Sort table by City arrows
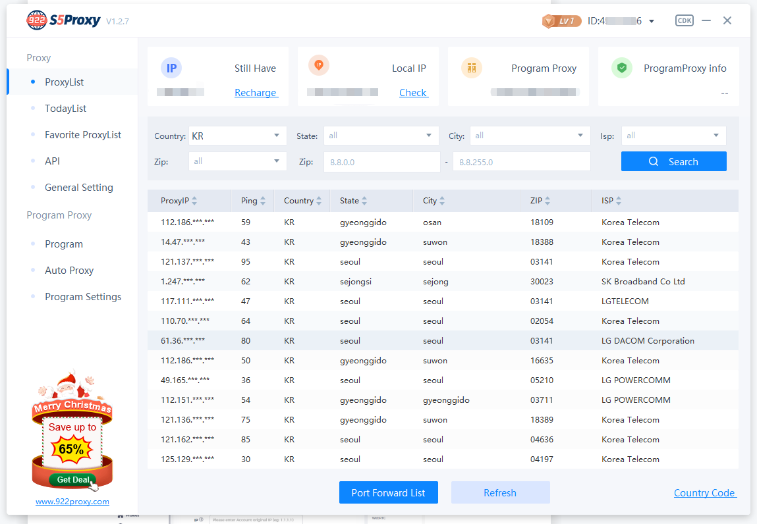Screen dimensions: 757x524 pos(441,201)
